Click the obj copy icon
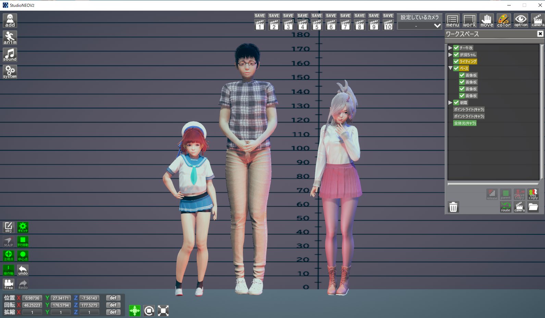Screen dimensions: 545x318 (533, 194)
